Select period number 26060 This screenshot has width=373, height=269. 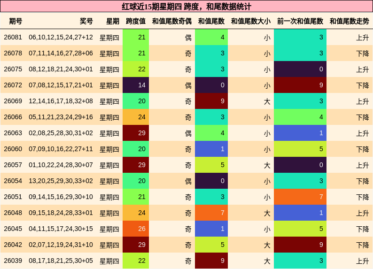(13, 149)
